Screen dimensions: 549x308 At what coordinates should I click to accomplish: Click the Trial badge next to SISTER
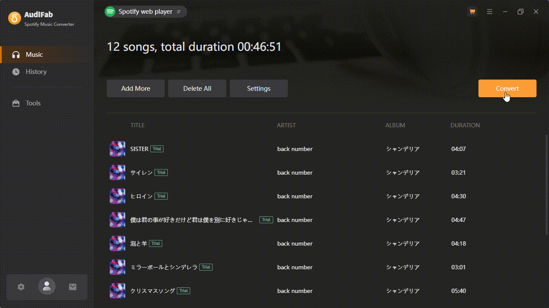[157, 148]
